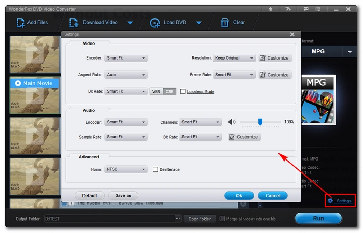Click the first video thumbnail in list

[x=35, y=54]
